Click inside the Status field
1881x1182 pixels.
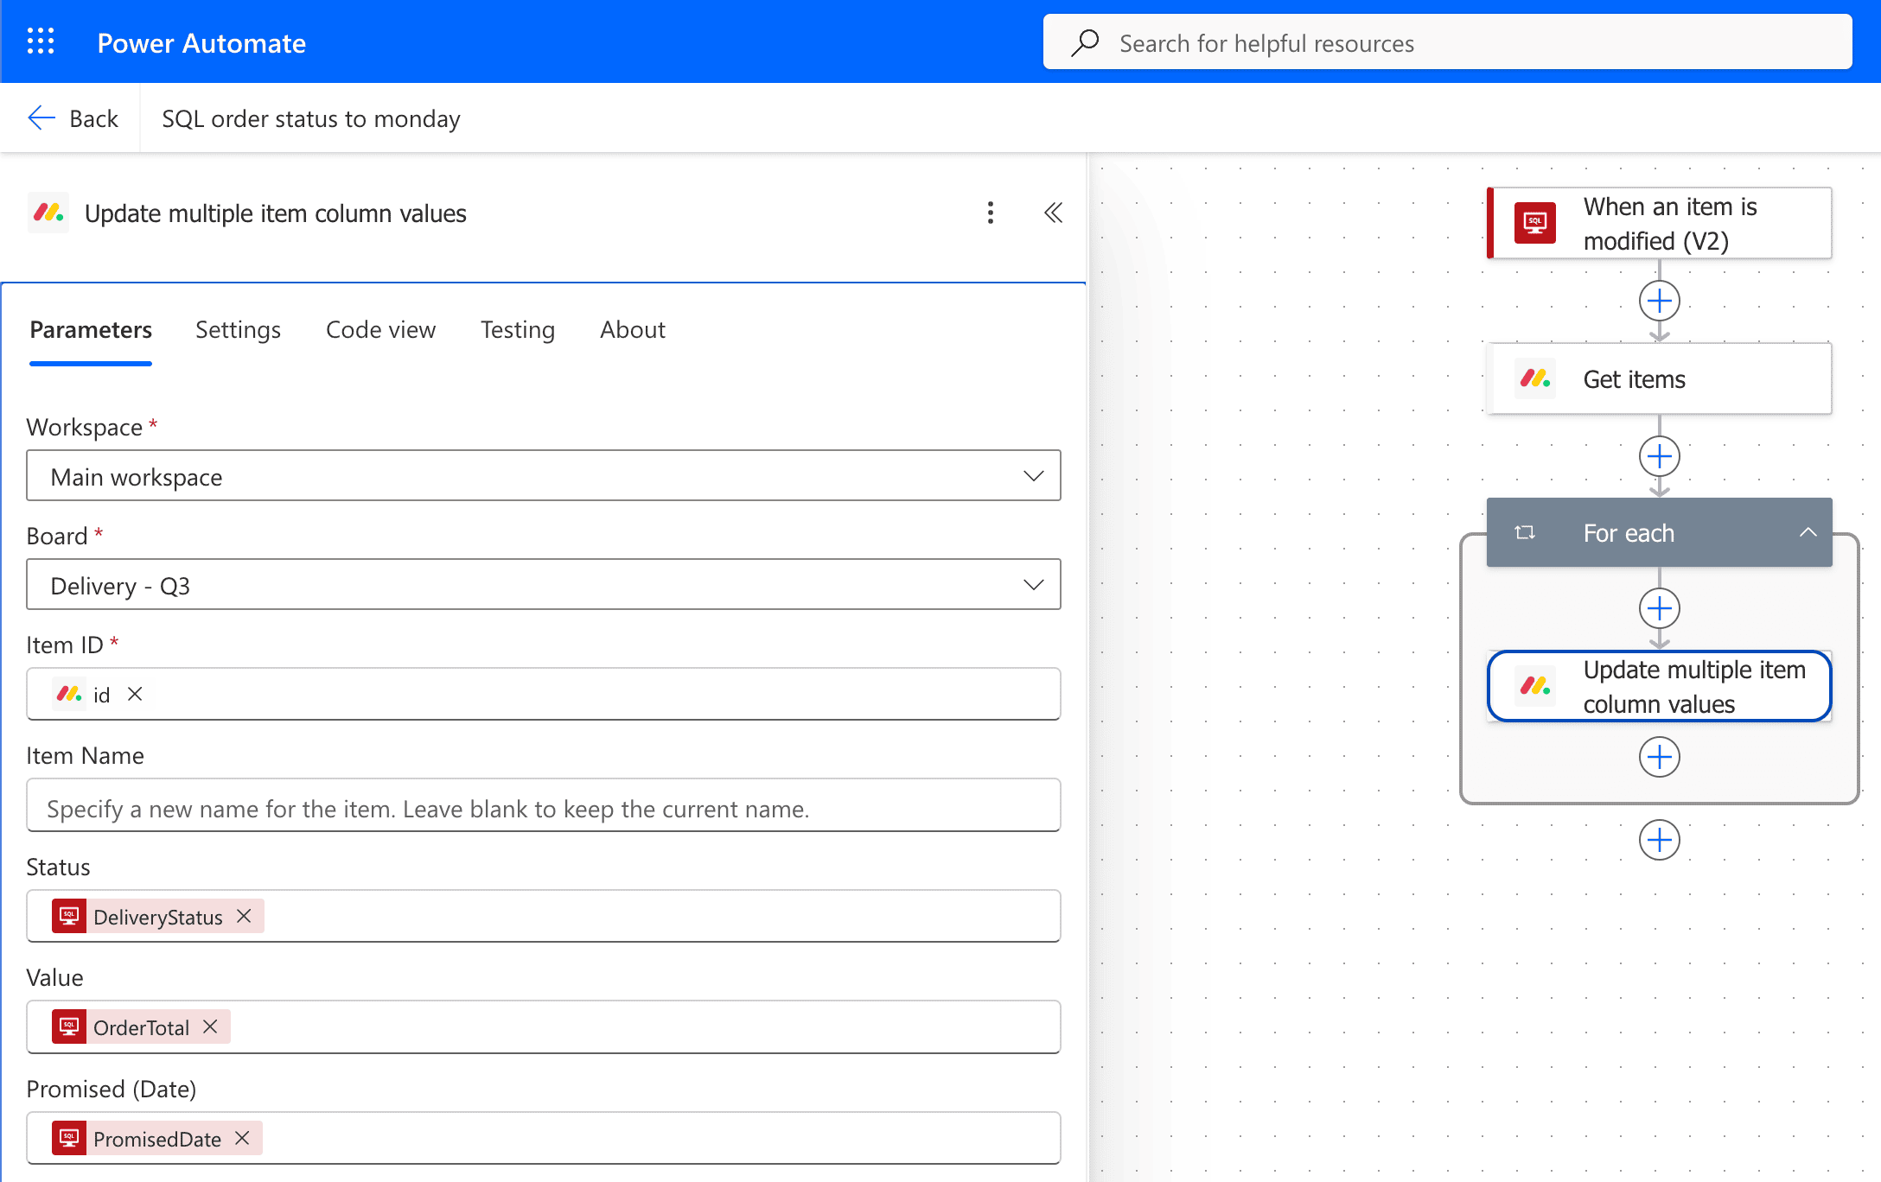[x=544, y=916]
